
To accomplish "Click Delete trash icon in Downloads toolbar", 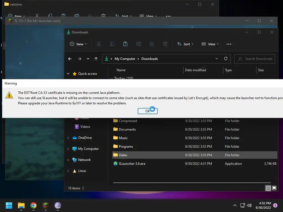I will pyautogui.click(x=165, y=44).
